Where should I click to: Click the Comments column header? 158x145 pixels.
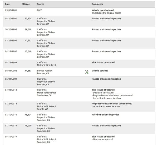(x=97, y=4)
